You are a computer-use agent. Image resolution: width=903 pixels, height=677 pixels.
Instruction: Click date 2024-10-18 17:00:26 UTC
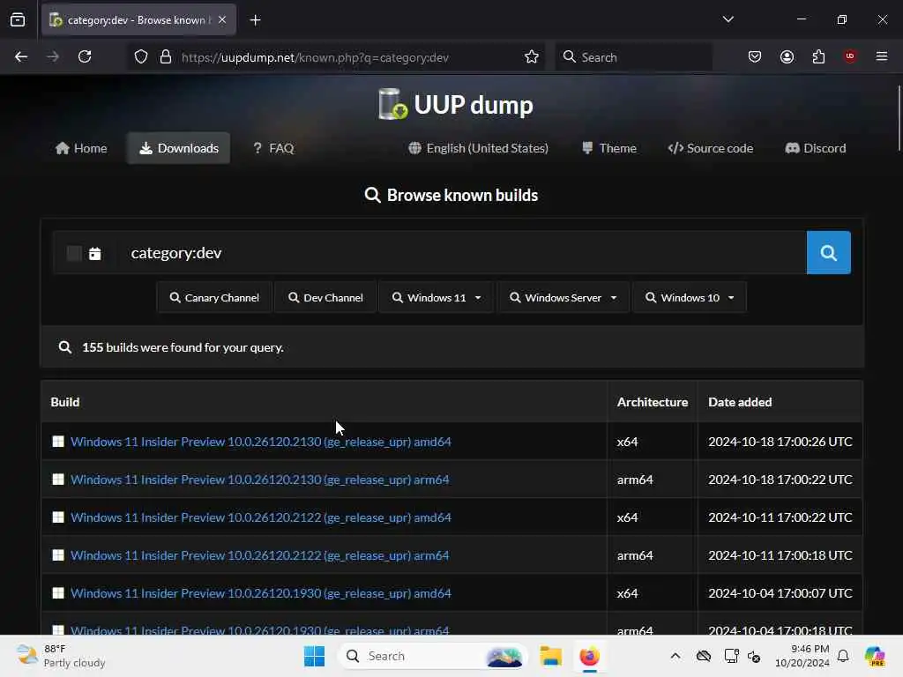[780, 442]
